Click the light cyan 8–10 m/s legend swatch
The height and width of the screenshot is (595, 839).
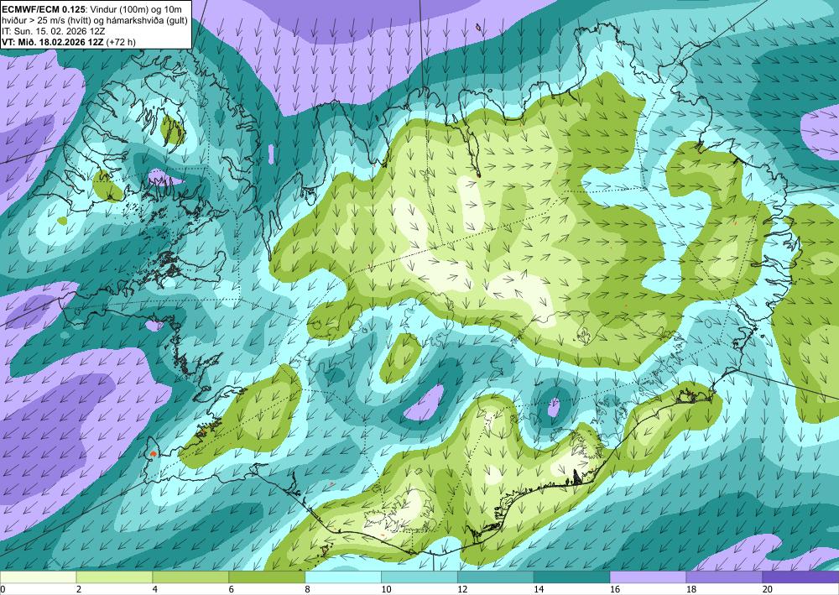tap(343, 577)
